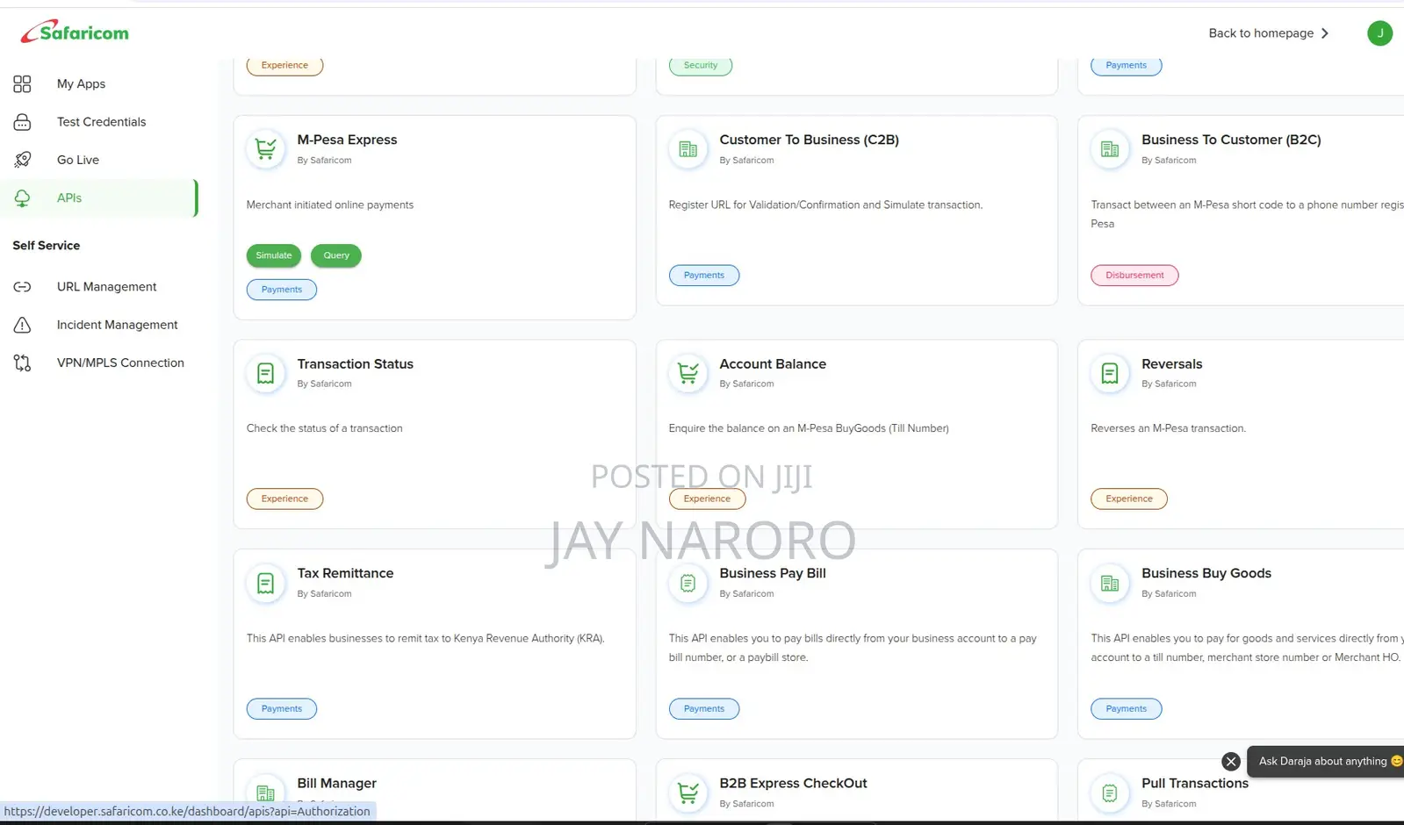Screen dimensions: 1404x825
Task: Click Payments tag on Tax Remittance
Action: [x=282, y=708]
